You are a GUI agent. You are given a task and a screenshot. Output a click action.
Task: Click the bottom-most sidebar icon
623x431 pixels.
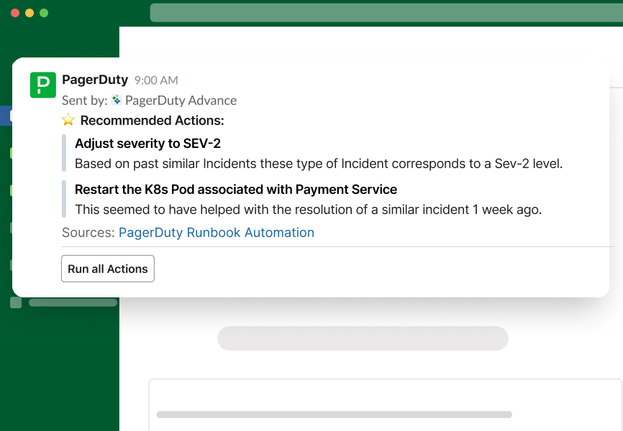16,302
